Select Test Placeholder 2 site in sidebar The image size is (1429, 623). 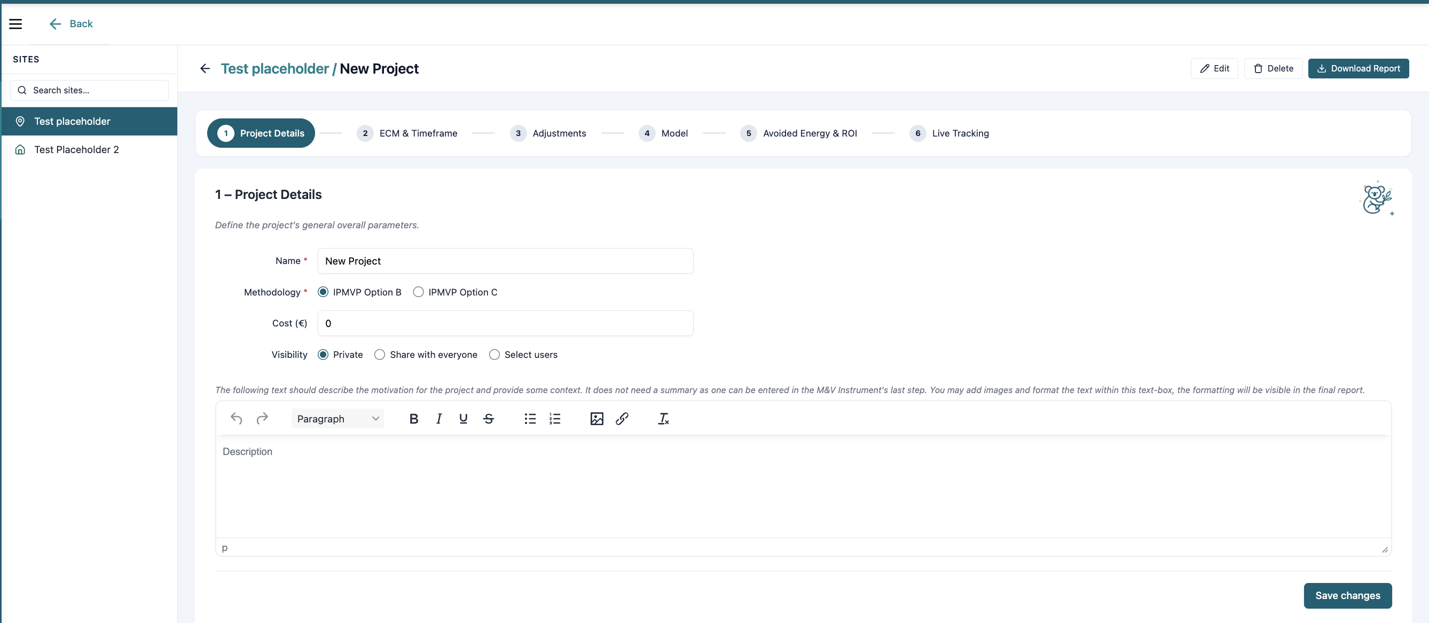tap(89, 150)
